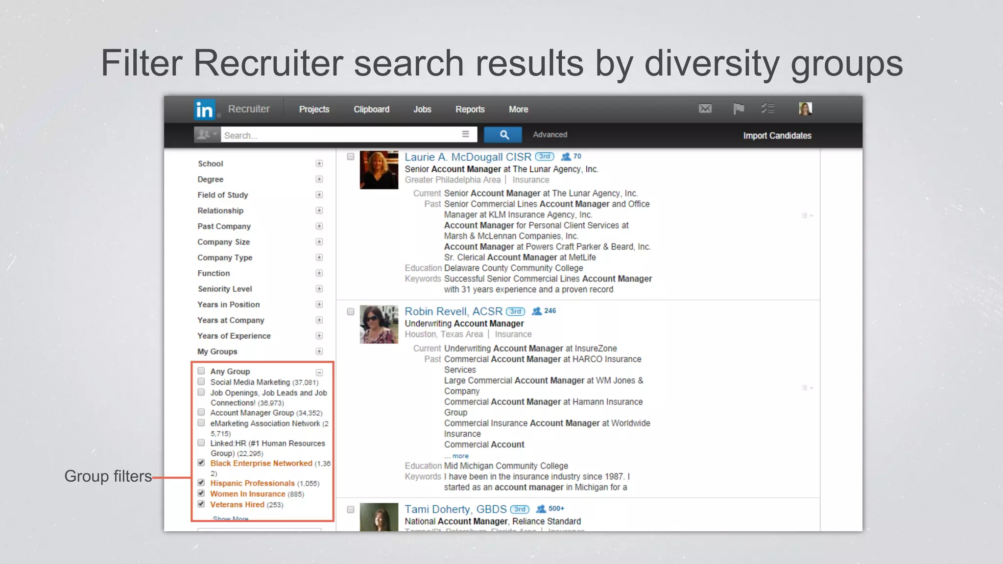Uncheck Women In Insurance filter
The height and width of the screenshot is (564, 1003).
tap(201, 493)
